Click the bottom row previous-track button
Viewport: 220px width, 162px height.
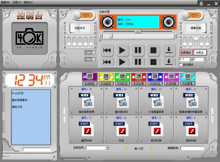(107, 62)
